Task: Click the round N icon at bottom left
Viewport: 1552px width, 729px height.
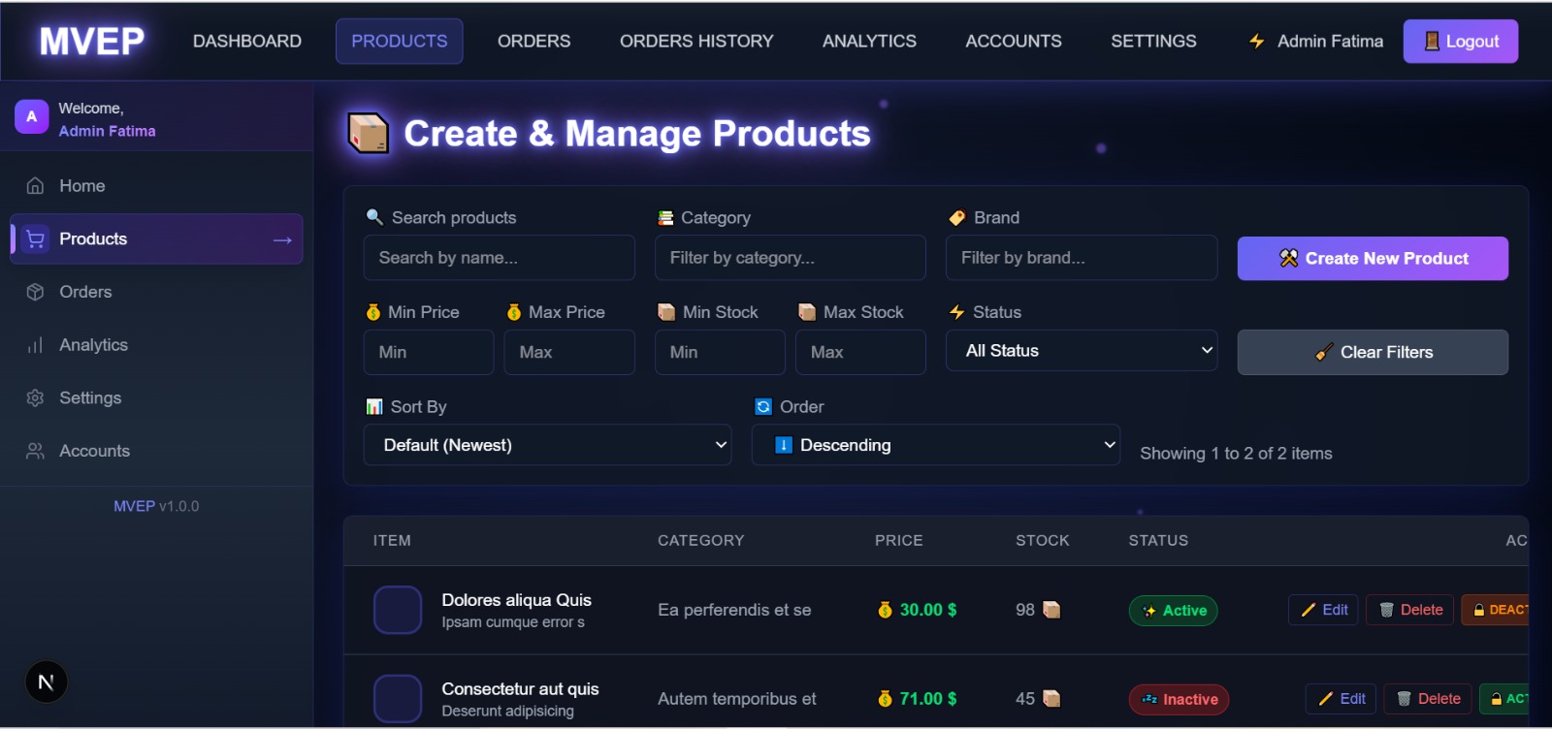Action: tap(46, 682)
